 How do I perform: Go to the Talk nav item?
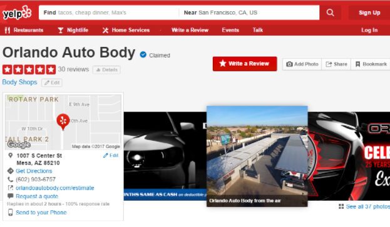point(258,30)
